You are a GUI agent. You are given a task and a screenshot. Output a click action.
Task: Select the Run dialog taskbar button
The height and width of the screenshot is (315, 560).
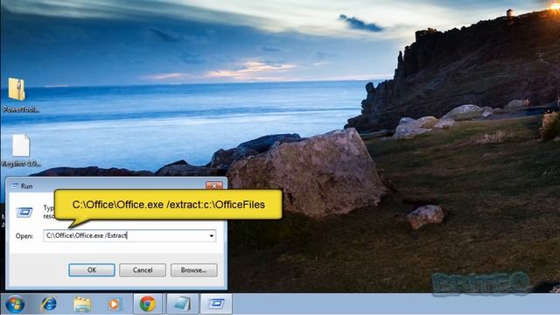coord(216,304)
